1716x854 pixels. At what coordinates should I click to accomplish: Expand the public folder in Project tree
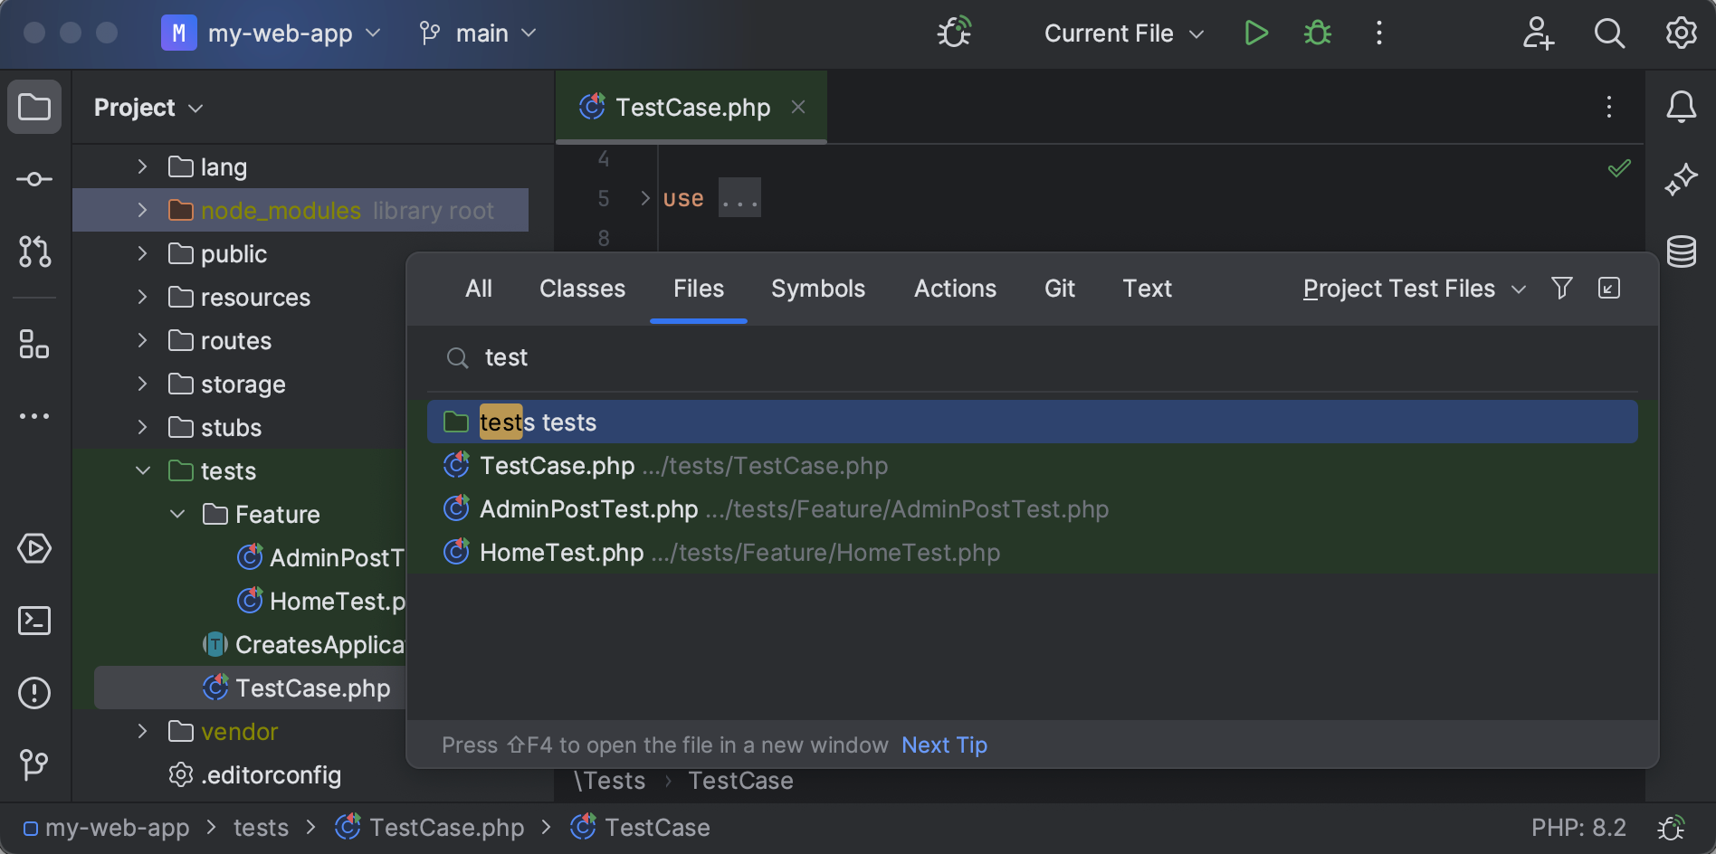141,253
